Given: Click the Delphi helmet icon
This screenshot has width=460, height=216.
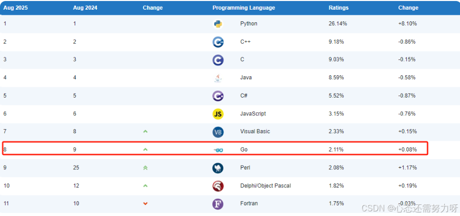Looking at the screenshot, I should pyautogui.click(x=218, y=186).
